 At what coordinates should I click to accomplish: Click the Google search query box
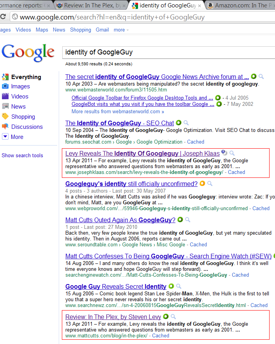[x=168, y=53]
